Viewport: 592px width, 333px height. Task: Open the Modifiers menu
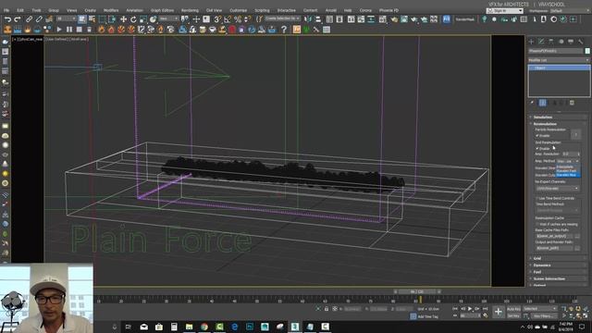click(111, 10)
